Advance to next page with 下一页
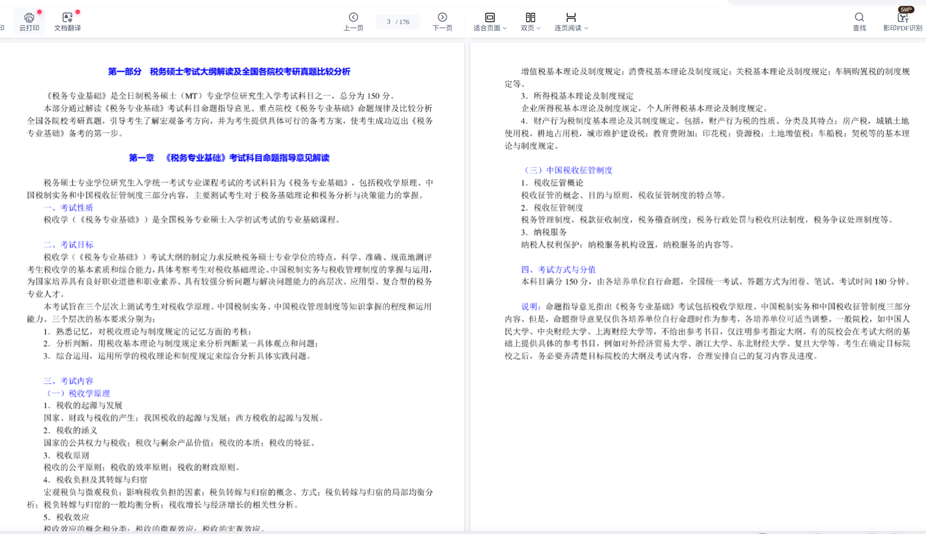Viewport: 926px width, 534px height. [x=442, y=17]
